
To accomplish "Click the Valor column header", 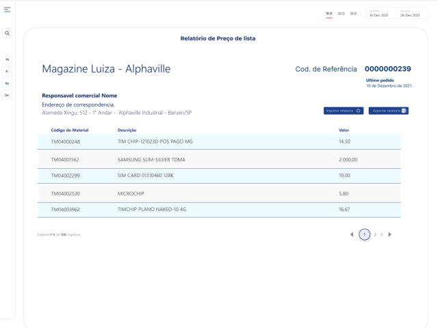I will [344, 131].
